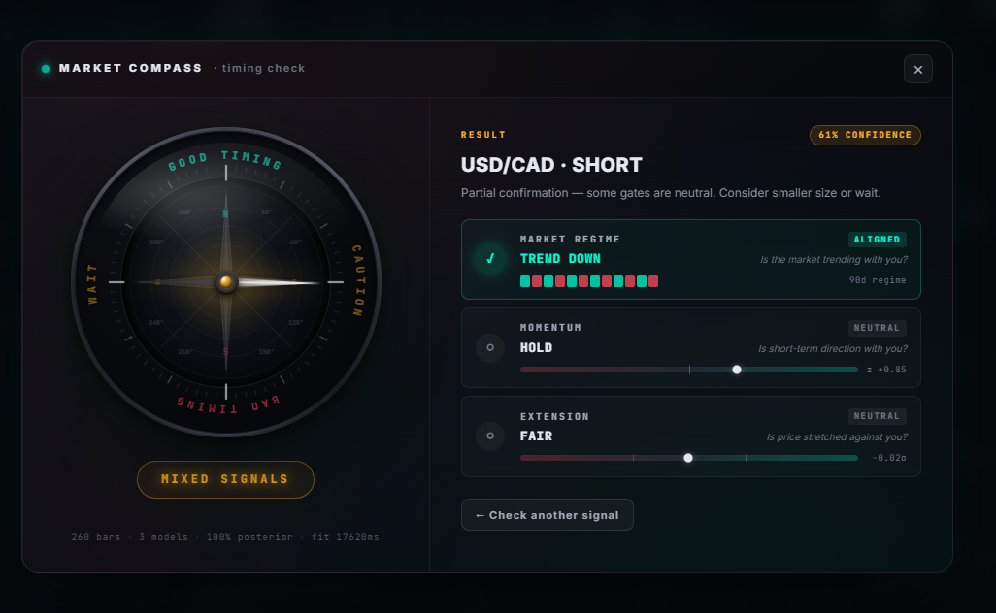Click the circle icon in Extension card

pos(490,436)
